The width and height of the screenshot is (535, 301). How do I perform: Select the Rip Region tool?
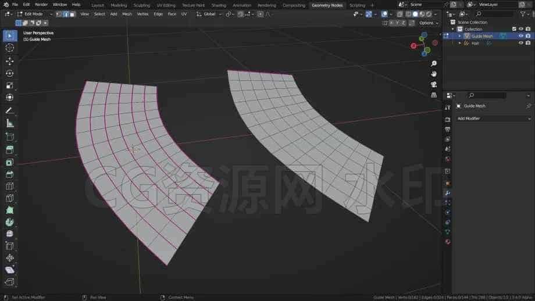click(x=10, y=282)
